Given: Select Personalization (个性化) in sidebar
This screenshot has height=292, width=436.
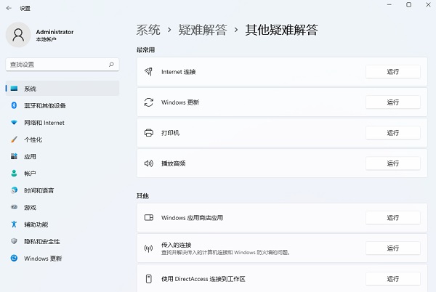Looking at the screenshot, I should click(33, 139).
